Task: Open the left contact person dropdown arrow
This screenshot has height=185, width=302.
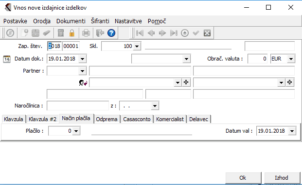Action: (178, 82)
